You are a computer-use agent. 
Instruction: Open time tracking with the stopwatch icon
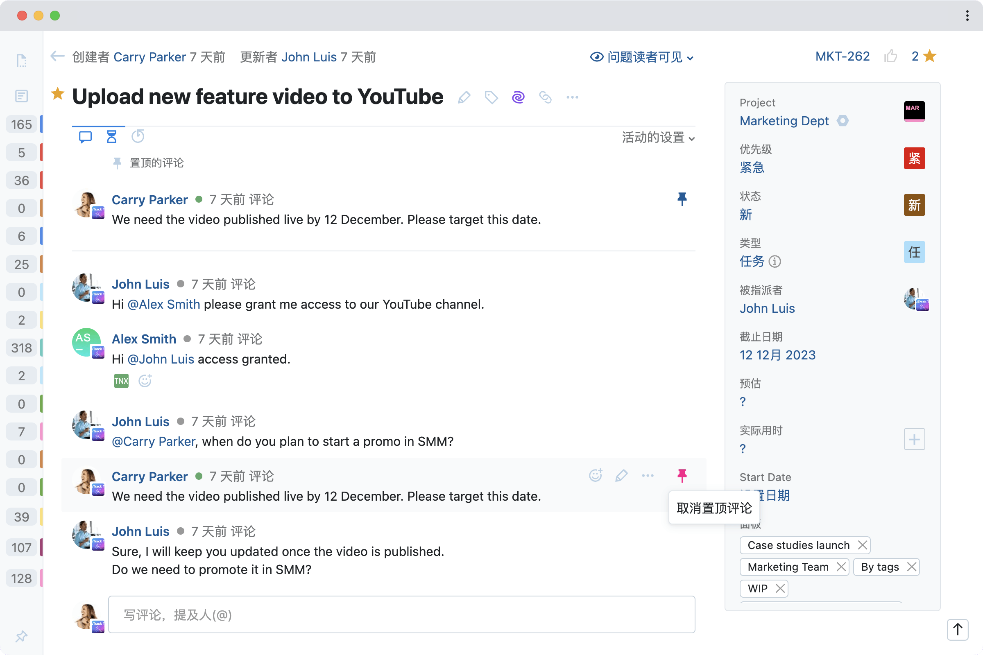click(138, 136)
